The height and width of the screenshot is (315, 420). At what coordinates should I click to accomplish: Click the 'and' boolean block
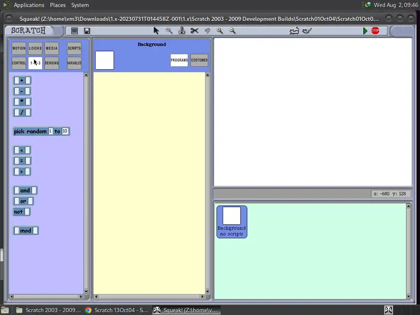click(x=25, y=190)
